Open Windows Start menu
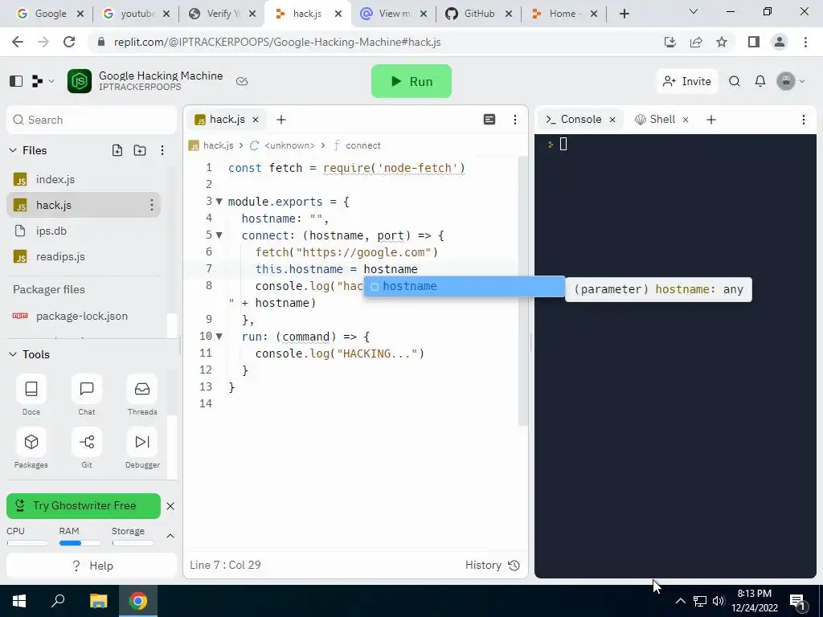 19,601
